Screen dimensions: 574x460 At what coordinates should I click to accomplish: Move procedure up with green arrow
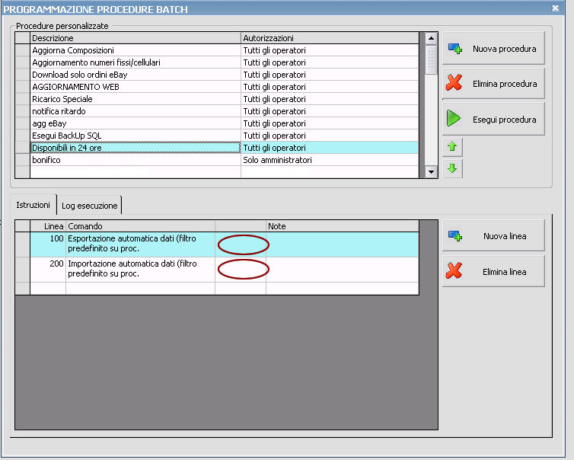click(x=452, y=147)
